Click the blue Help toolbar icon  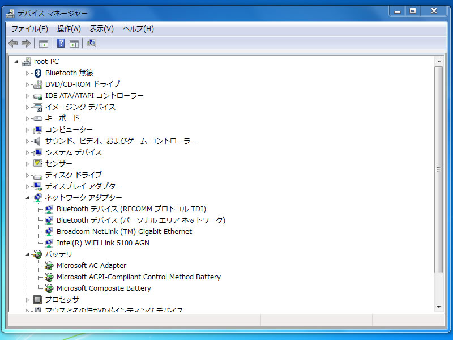(x=61, y=43)
